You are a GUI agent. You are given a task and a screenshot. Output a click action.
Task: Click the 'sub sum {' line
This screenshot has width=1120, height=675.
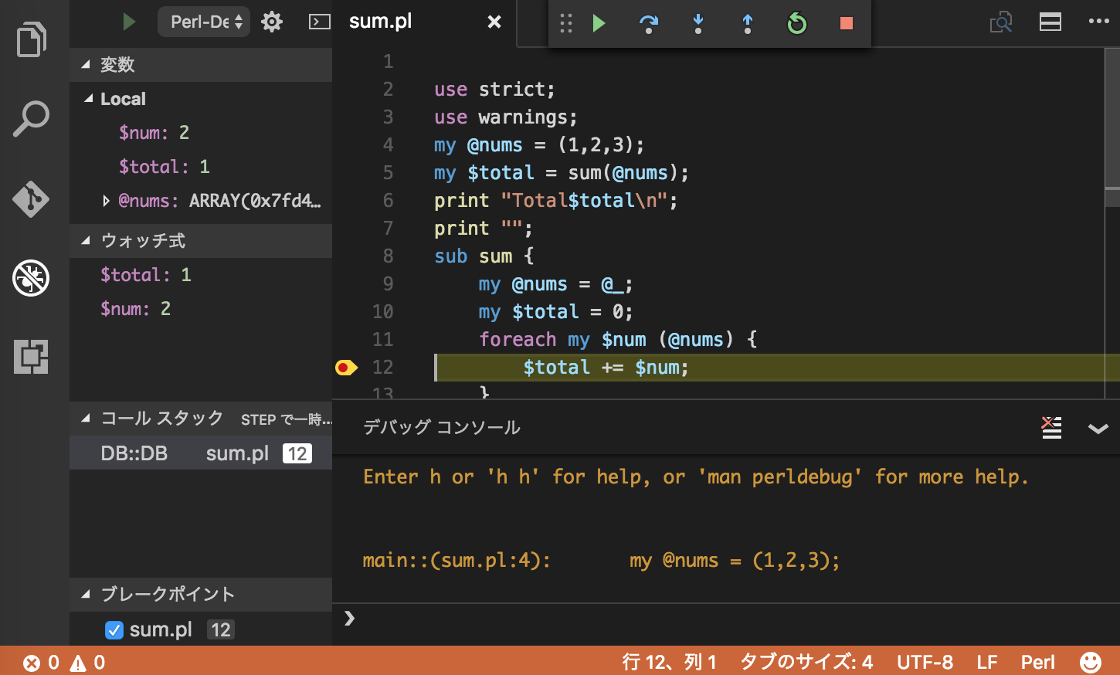click(484, 256)
